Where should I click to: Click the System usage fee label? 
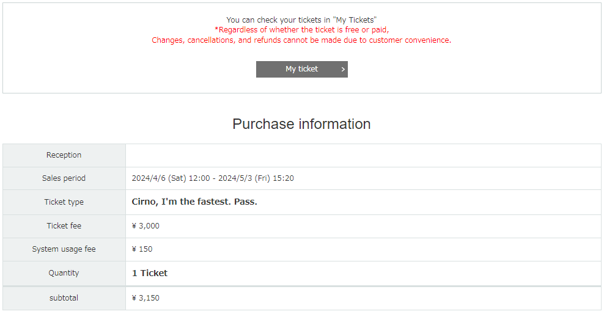(x=64, y=249)
